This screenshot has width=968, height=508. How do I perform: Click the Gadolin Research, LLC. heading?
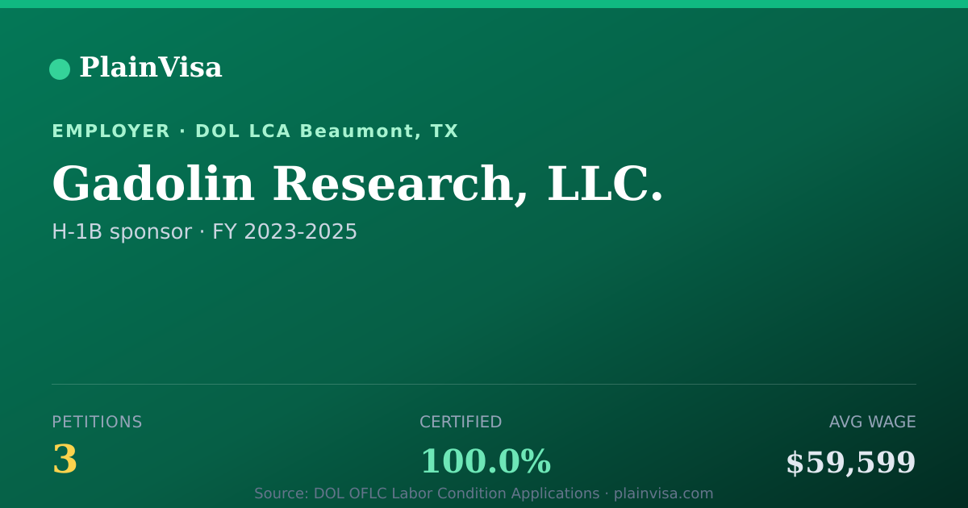tap(357, 185)
